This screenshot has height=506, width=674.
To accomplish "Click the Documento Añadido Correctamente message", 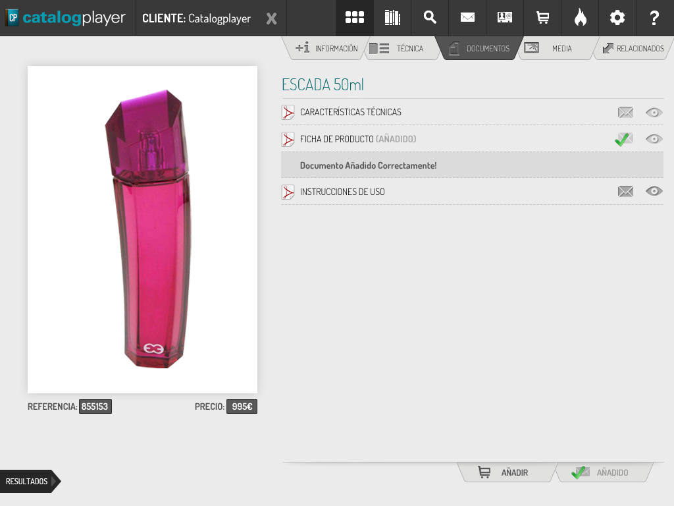I will coord(369,165).
